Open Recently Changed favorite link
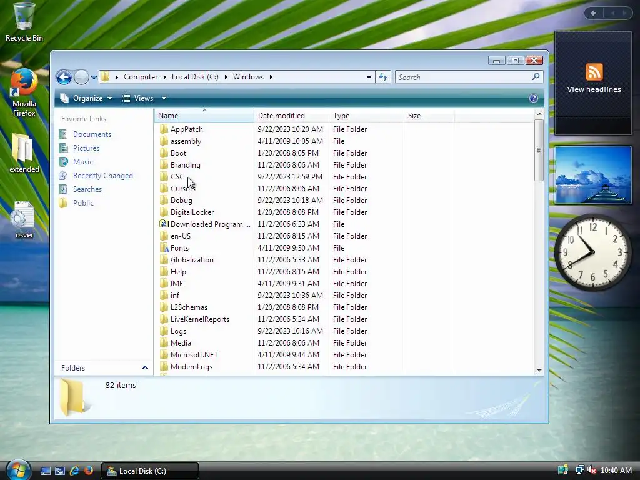 click(103, 176)
